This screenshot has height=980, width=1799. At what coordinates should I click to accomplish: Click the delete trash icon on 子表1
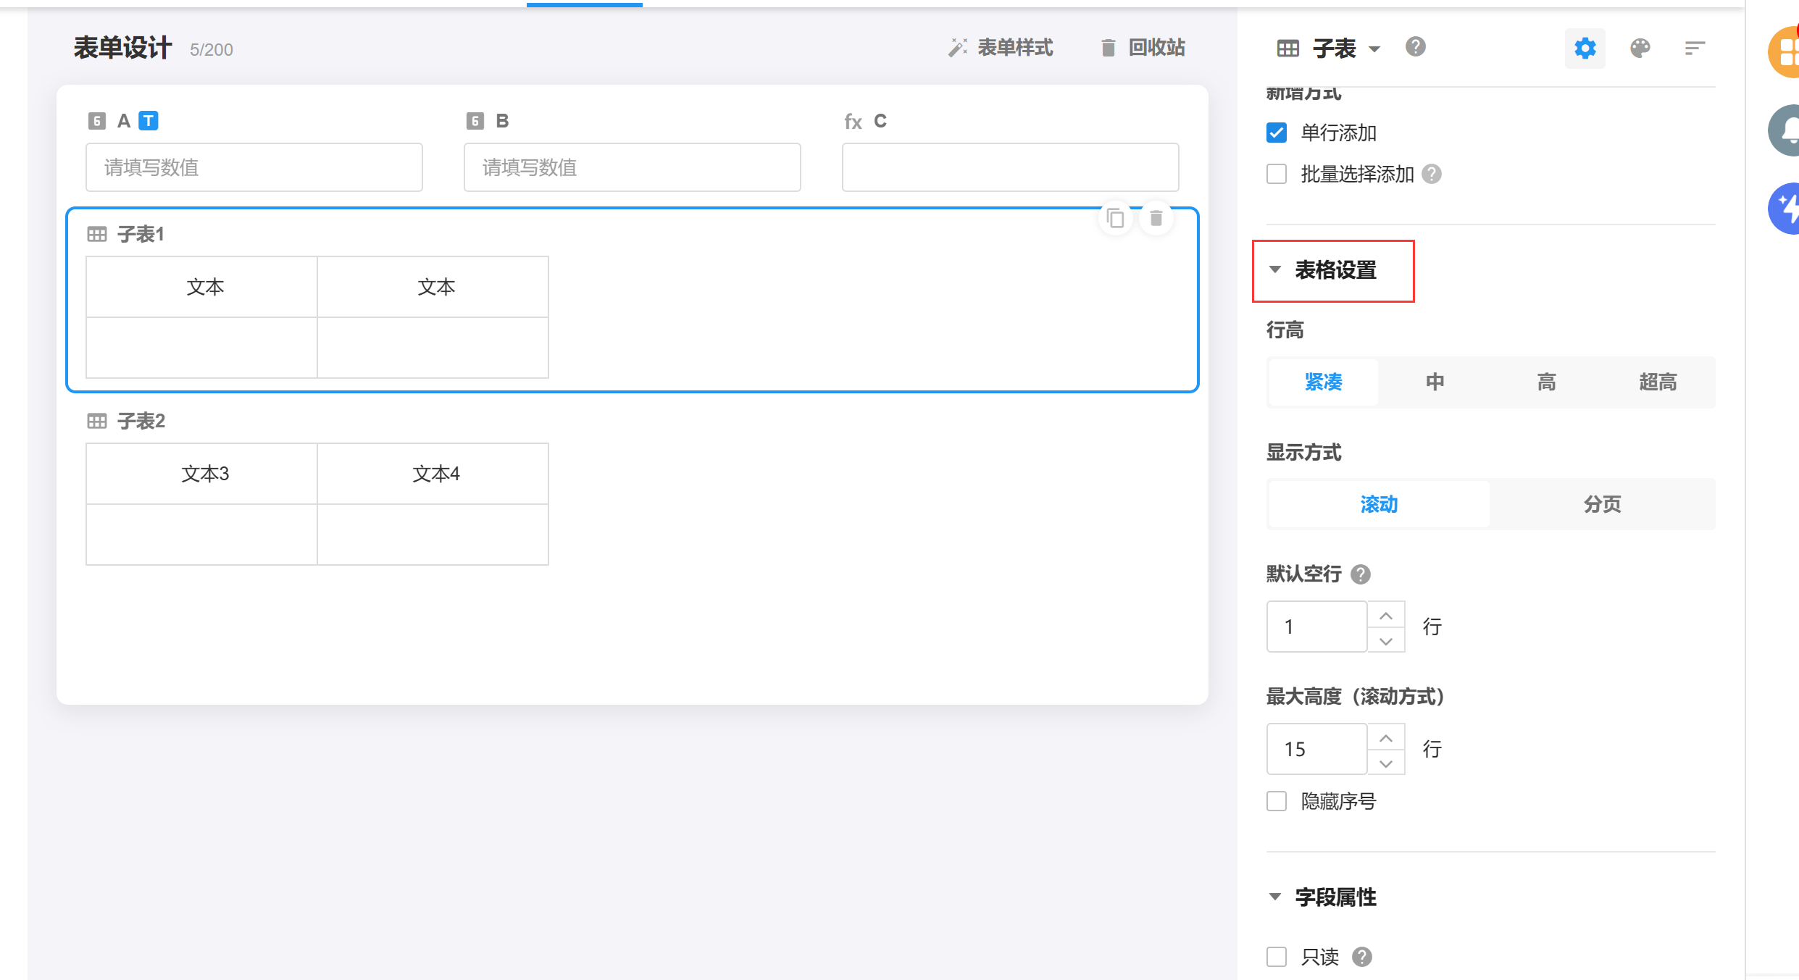click(1156, 218)
